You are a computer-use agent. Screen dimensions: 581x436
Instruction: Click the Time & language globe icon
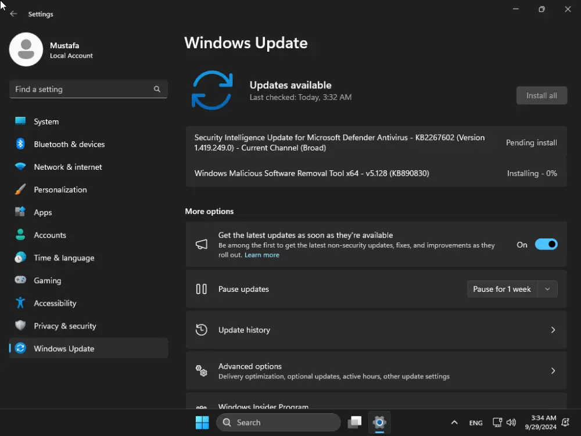click(20, 258)
